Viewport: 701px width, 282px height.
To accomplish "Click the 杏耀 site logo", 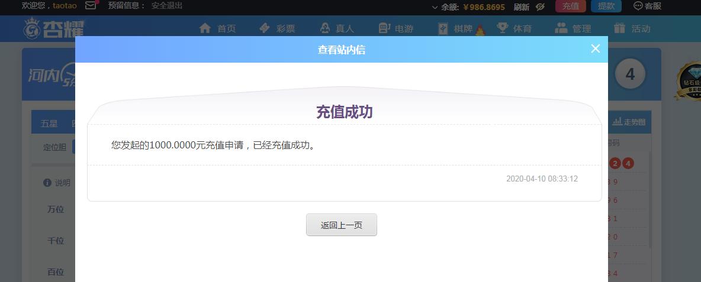I will 54,28.
